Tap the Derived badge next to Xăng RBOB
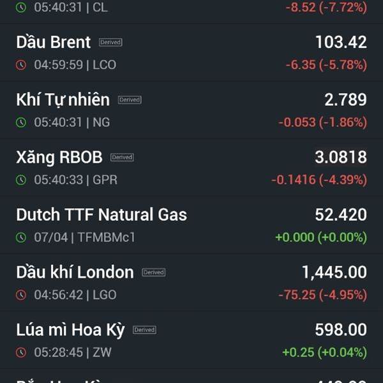Image resolution: width=383 pixels, height=383 pixels. pos(122,157)
